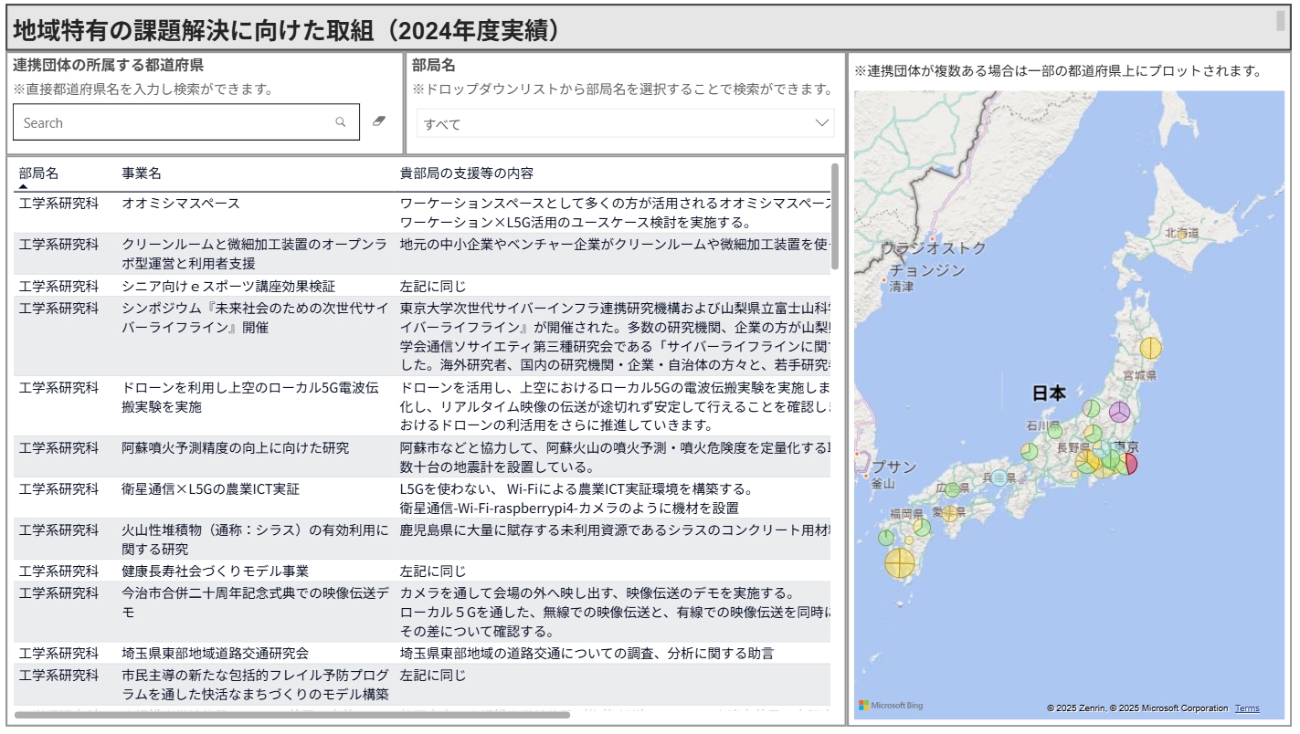Click the yellow pie marker above Miyagi

(1150, 348)
